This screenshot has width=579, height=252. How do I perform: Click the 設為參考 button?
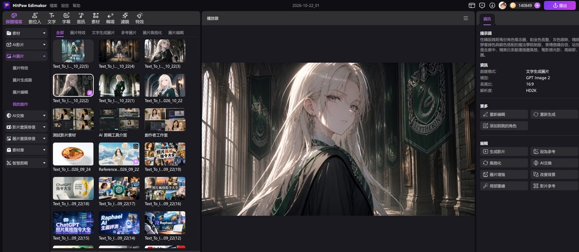pyautogui.click(x=554, y=151)
